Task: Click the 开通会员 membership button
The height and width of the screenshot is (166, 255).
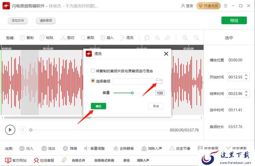Action: click(208, 6)
